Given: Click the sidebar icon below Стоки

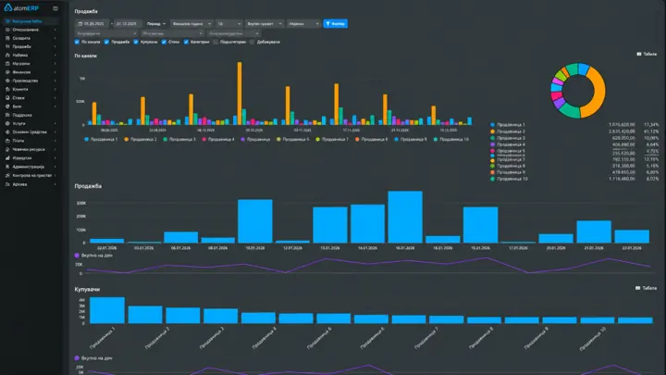Looking at the screenshot, I should (7, 106).
